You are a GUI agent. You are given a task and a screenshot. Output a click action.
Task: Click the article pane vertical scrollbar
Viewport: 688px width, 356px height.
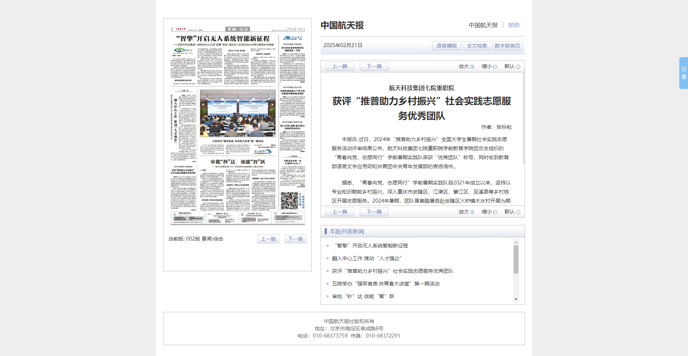(523, 119)
